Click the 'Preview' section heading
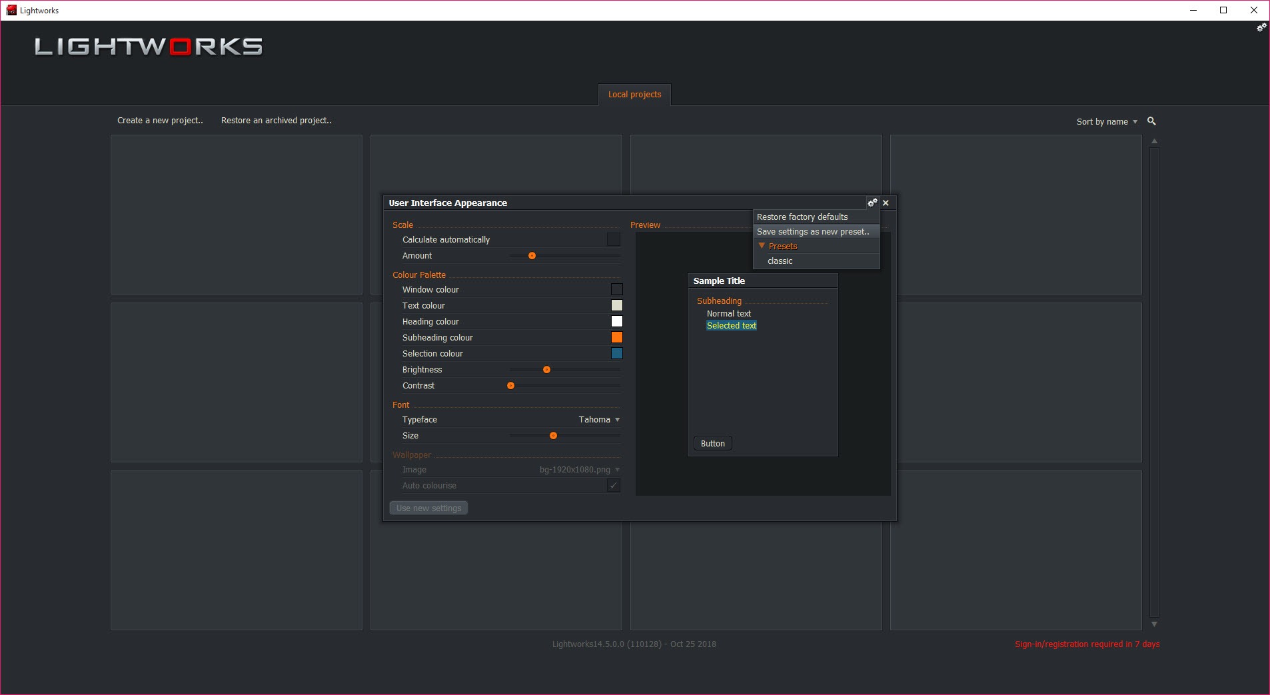1270x695 pixels. coord(645,225)
